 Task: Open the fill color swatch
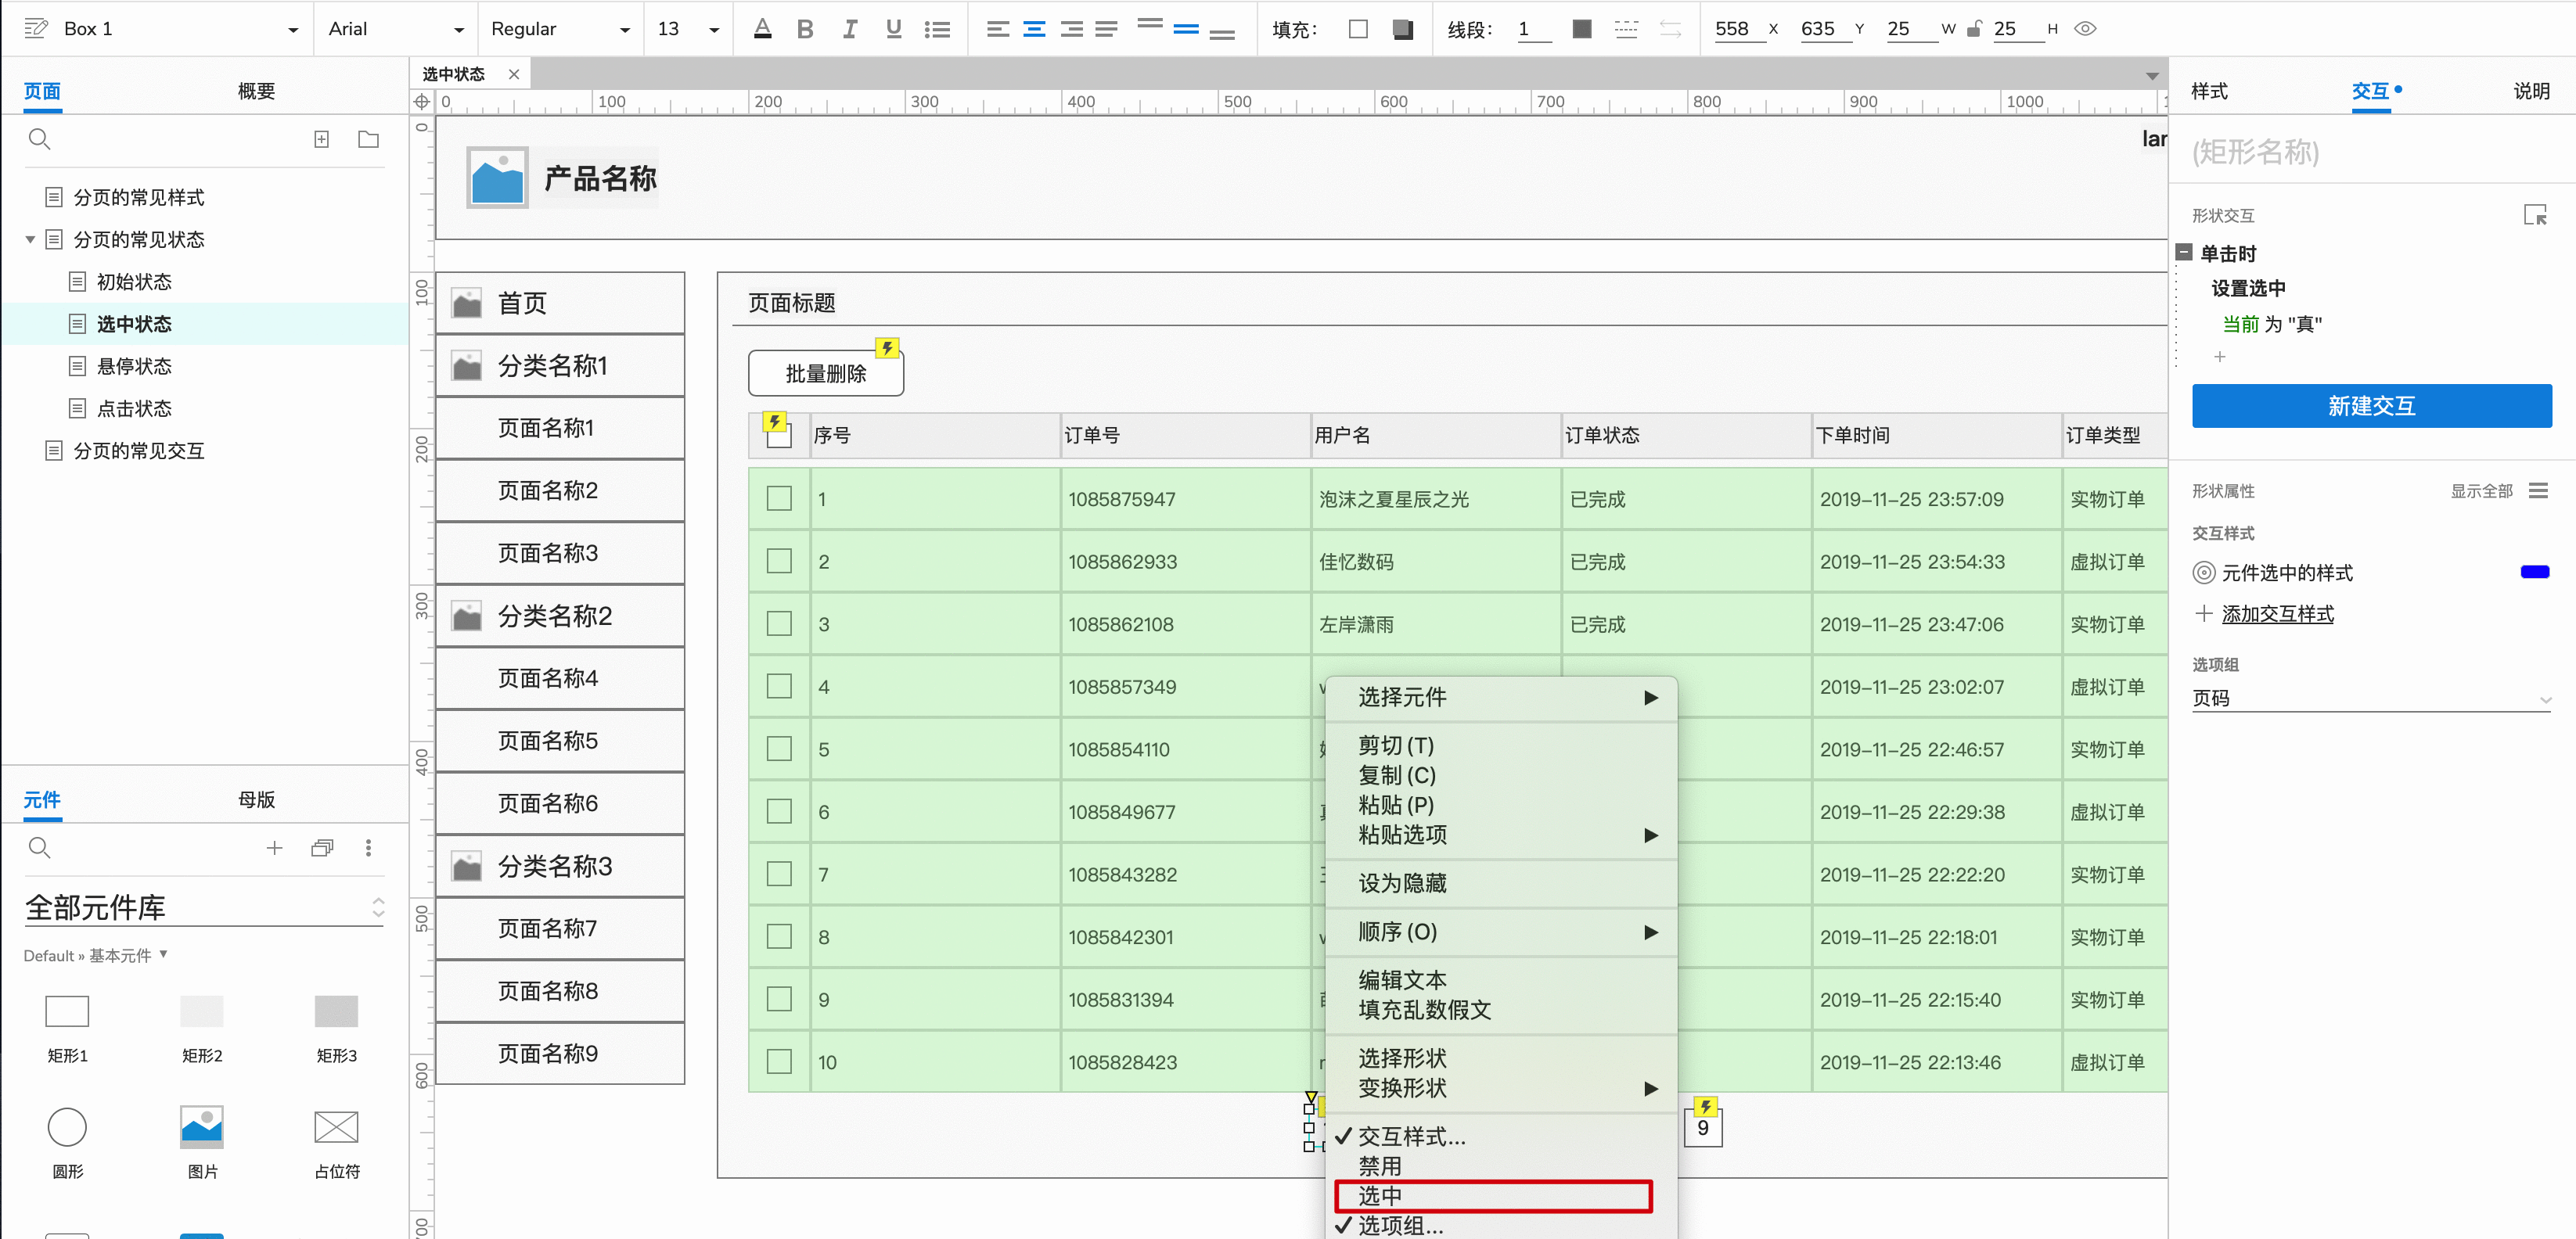pyautogui.click(x=1358, y=29)
